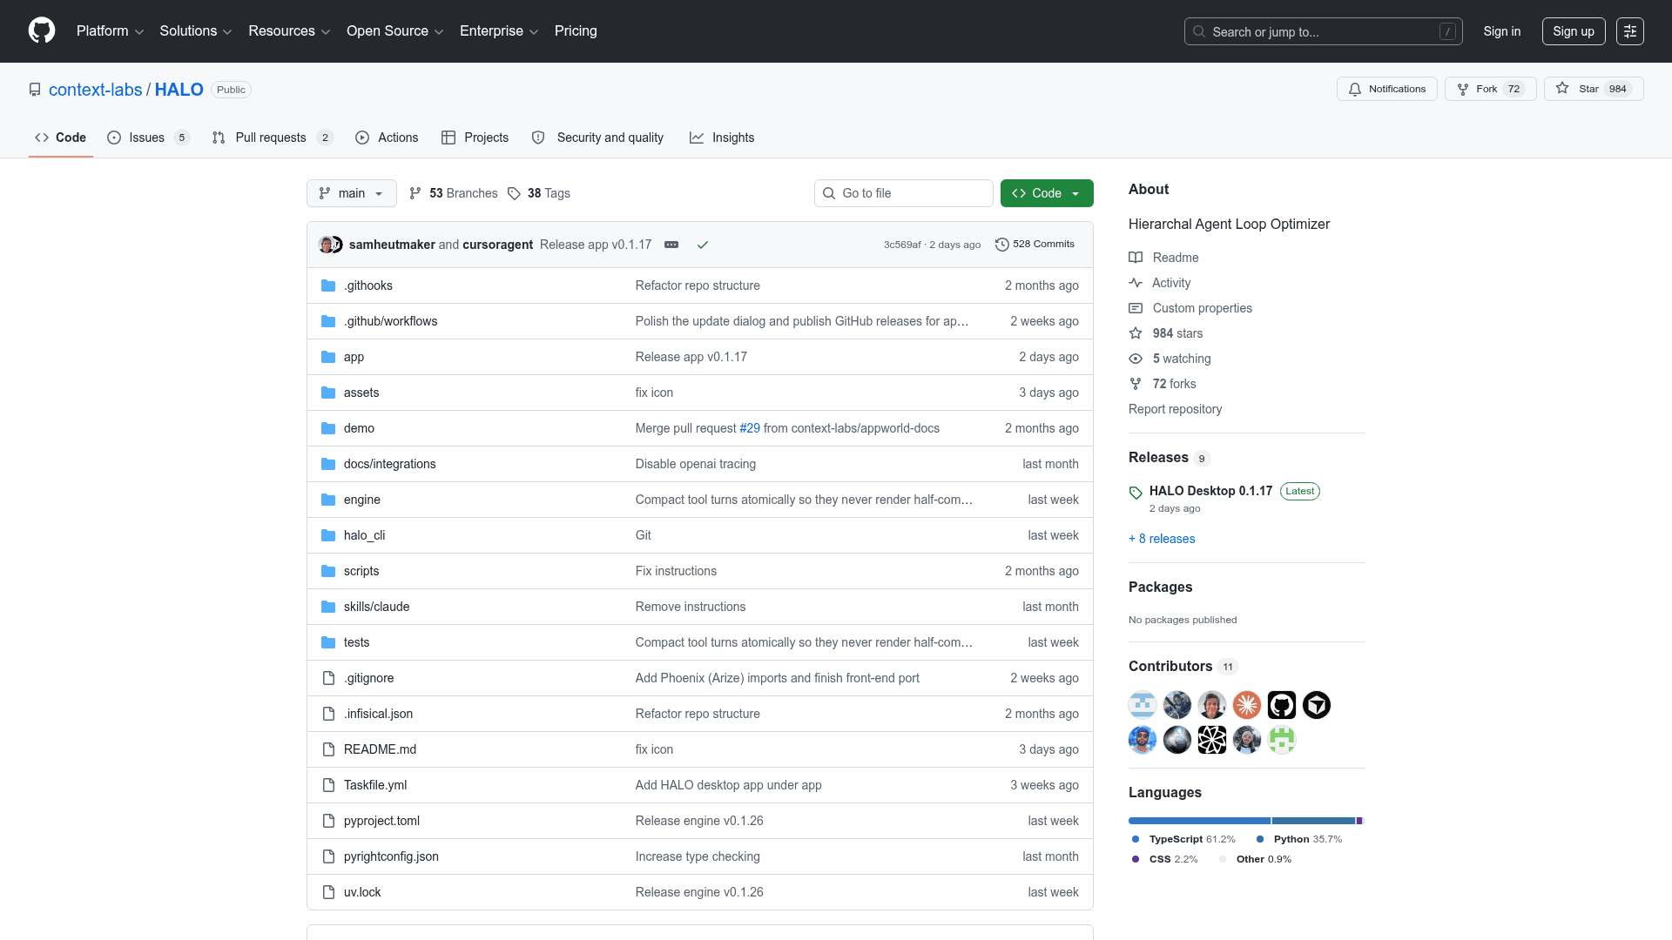Click the Sign in link
The height and width of the screenshot is (940, 1672).
pos(1502,31)
